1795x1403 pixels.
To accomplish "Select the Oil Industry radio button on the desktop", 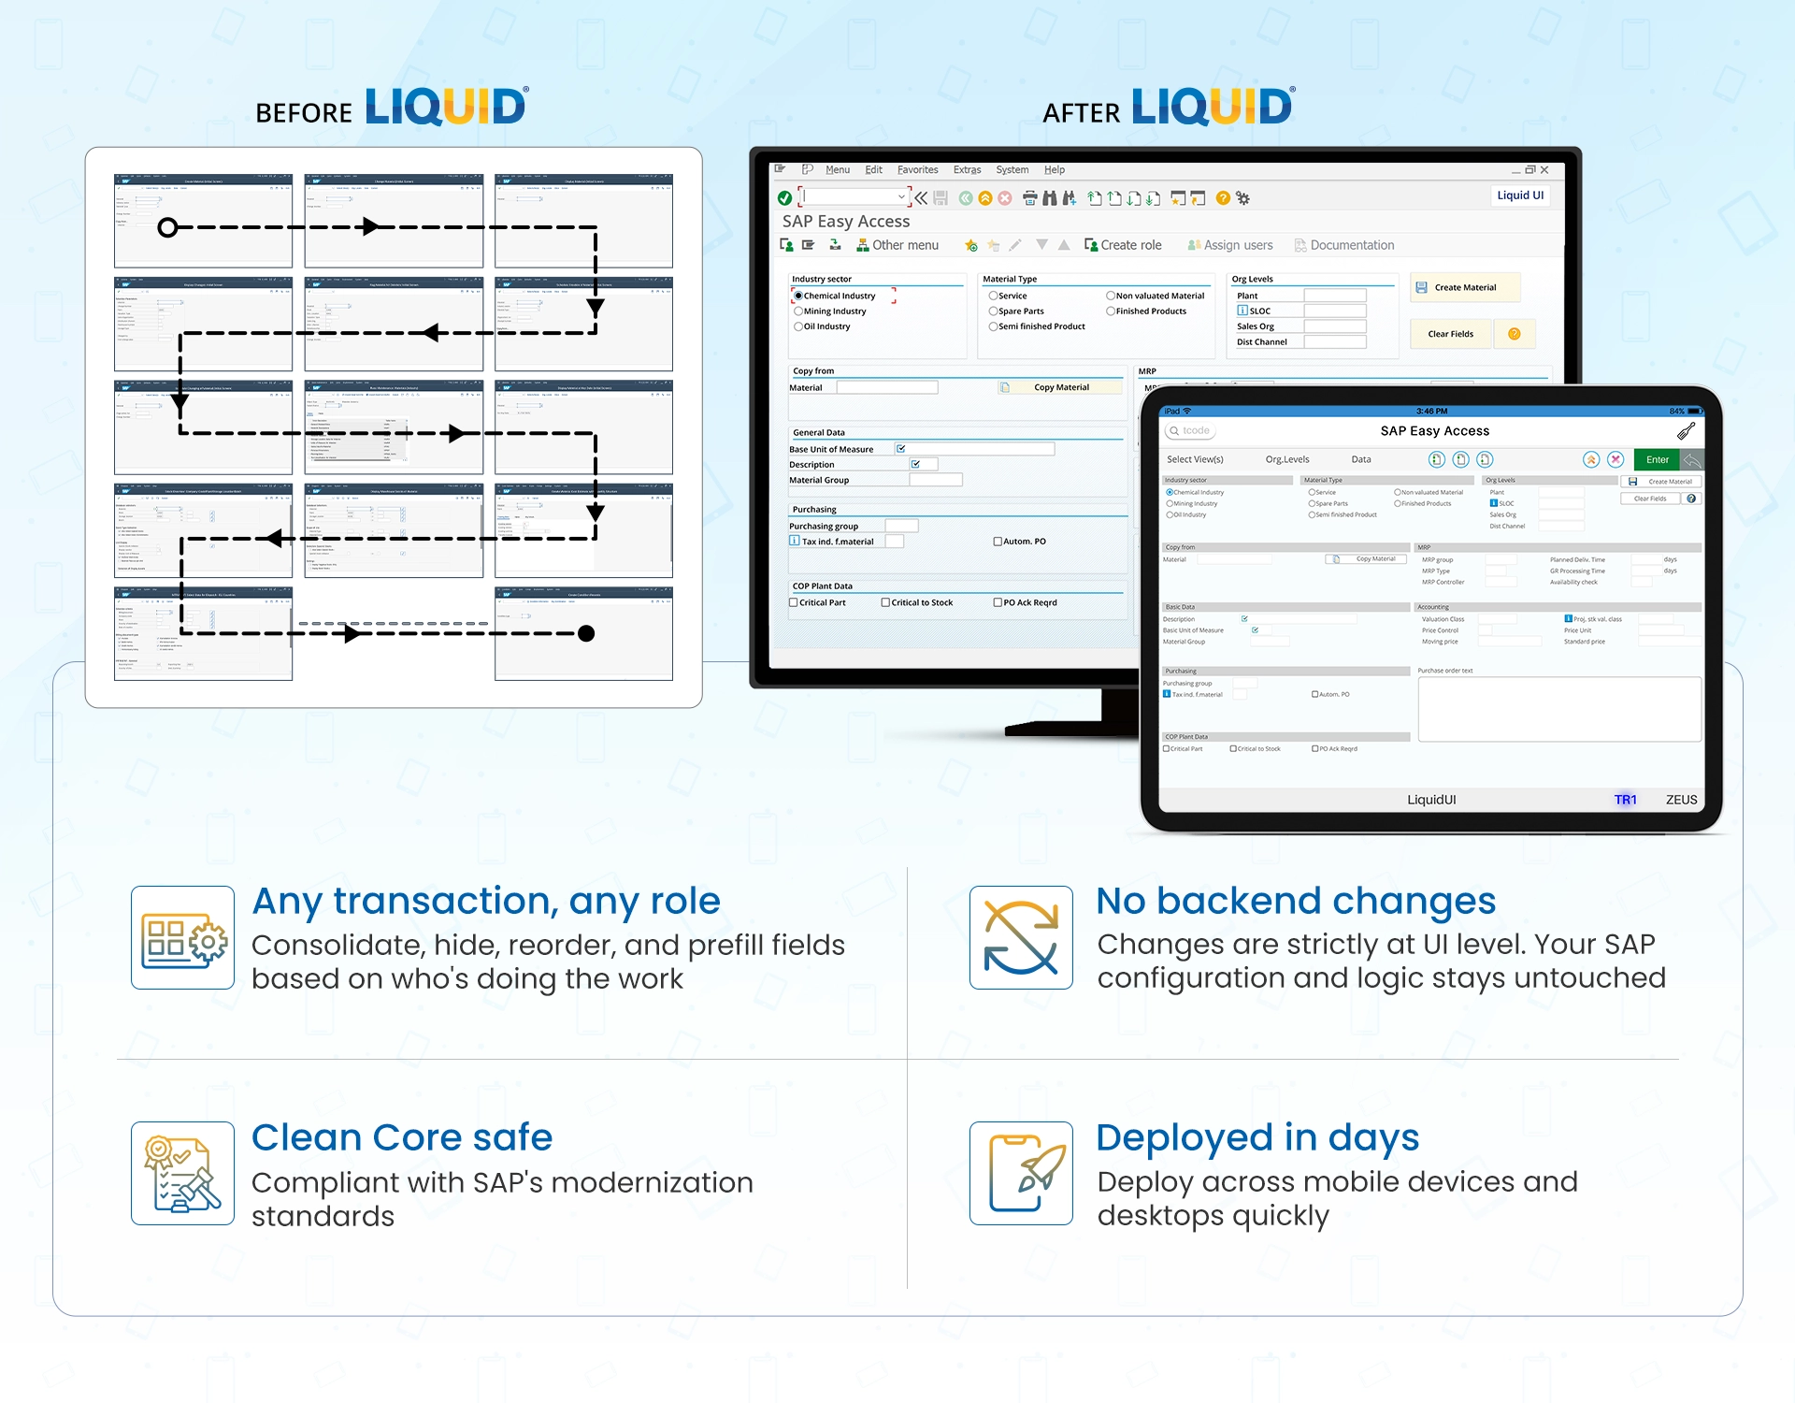I will coord(798,326).
